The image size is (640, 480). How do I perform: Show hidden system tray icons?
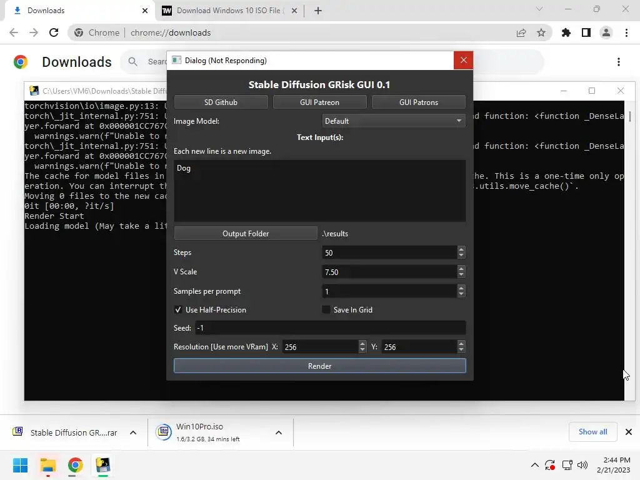click(535, 465)
